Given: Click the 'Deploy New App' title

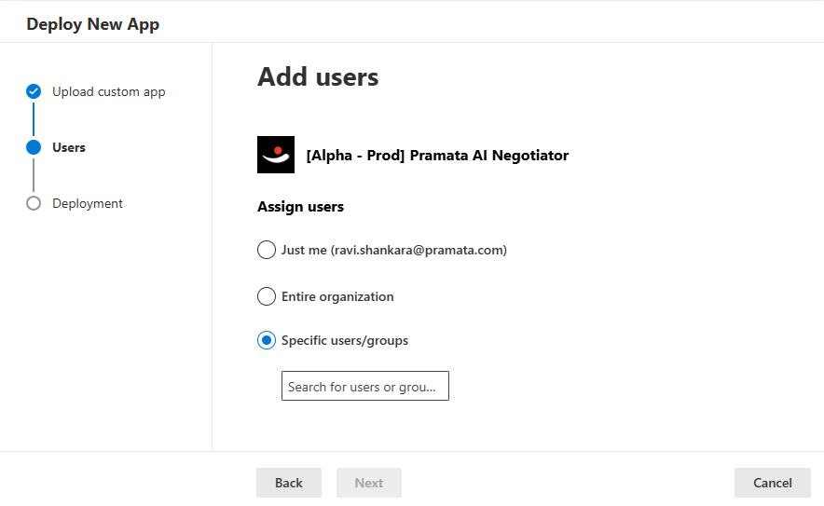Looking at the screenshot, I should coord(93,24).
